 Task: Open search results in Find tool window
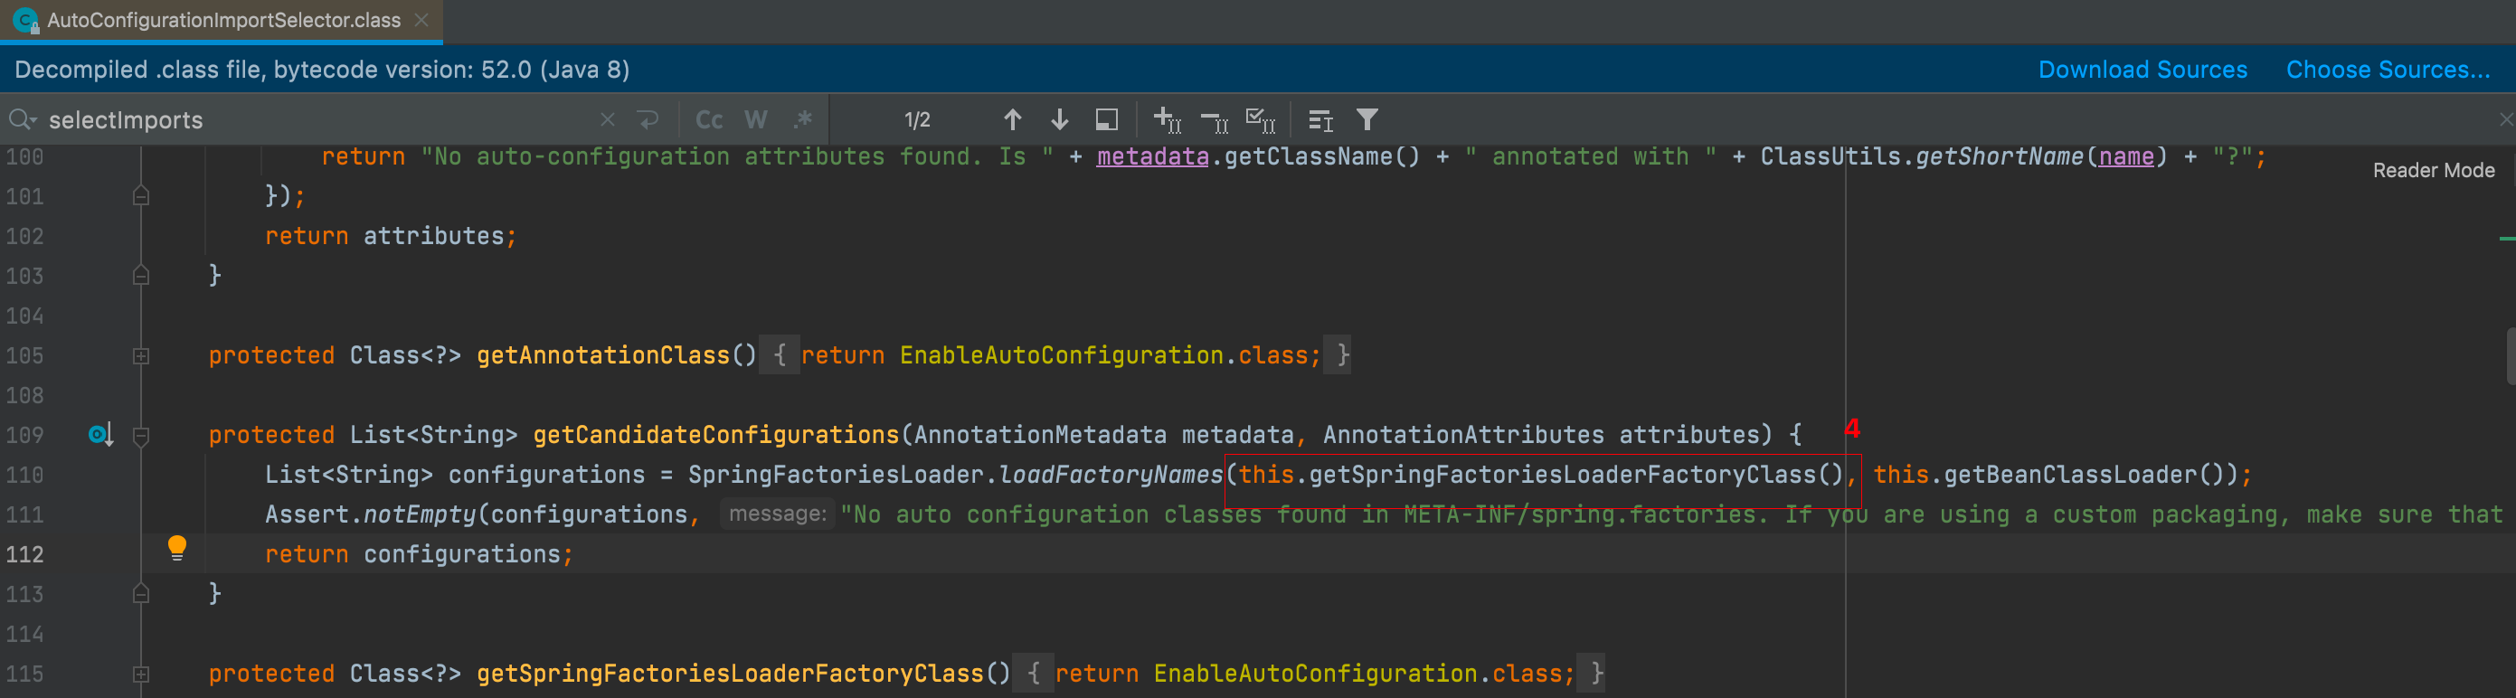(1107, 120)
